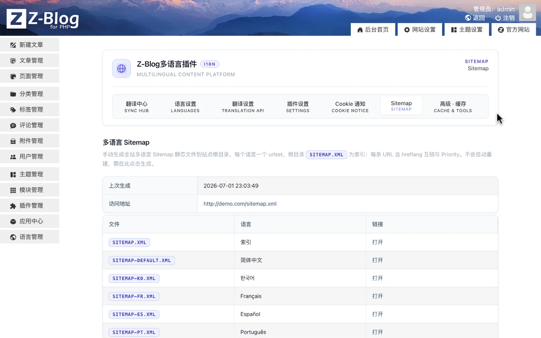The image size is (541, 338).
Task: Click the plugin puzzle icon
Action: pyautogui.click(x=13, y=206)
